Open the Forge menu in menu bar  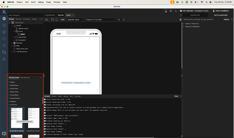pyautogui.click(x=48, y=2)
